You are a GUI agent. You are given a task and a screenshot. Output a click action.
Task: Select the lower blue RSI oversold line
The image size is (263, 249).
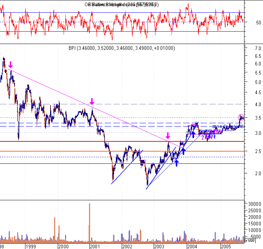pyautogui.click(x=122, y=31)
